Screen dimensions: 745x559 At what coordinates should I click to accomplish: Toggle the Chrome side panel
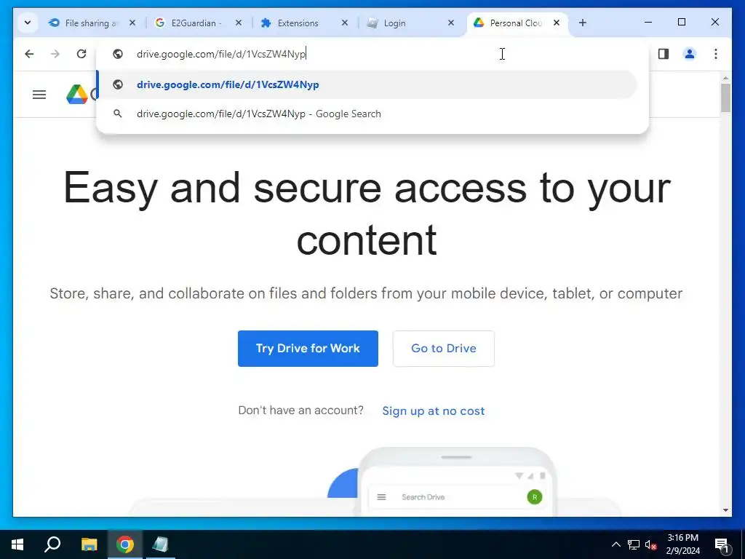pyautogui.click(x=664, y=54)
